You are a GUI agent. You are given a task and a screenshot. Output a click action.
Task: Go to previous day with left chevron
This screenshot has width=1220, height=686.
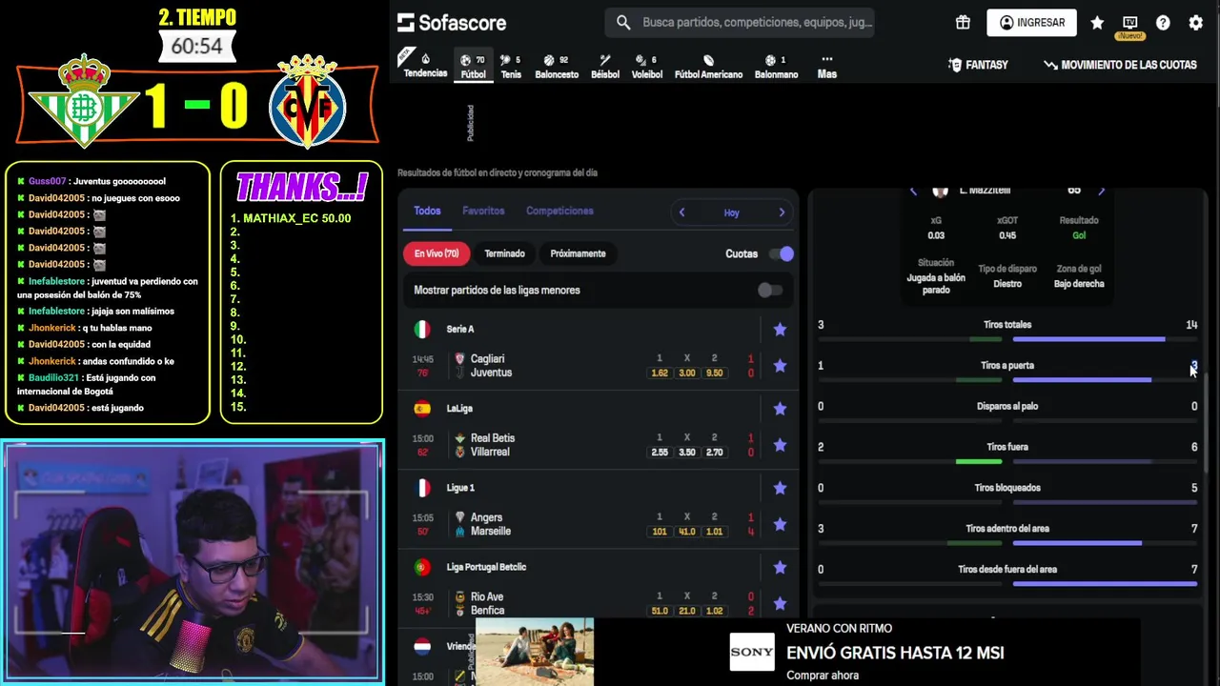click(681, 212)
